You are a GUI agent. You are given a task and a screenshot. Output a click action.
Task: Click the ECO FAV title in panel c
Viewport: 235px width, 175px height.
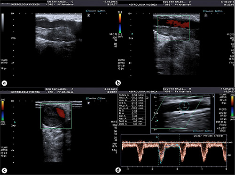pyautogui.click(x=56, y=89)
